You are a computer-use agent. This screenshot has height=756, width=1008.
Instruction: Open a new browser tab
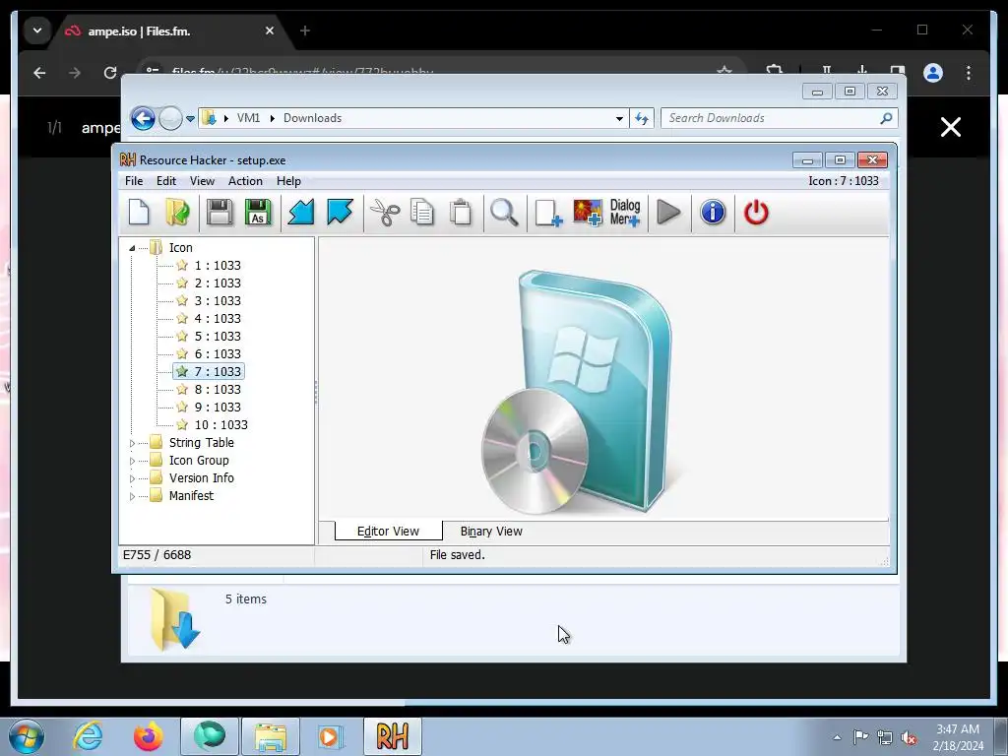click(x=305, y=31)
